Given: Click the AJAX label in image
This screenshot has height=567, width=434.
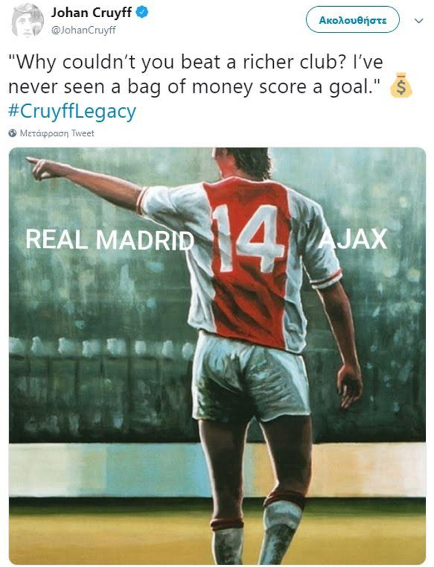Looking at the screenshot, I should click(353, 239).
